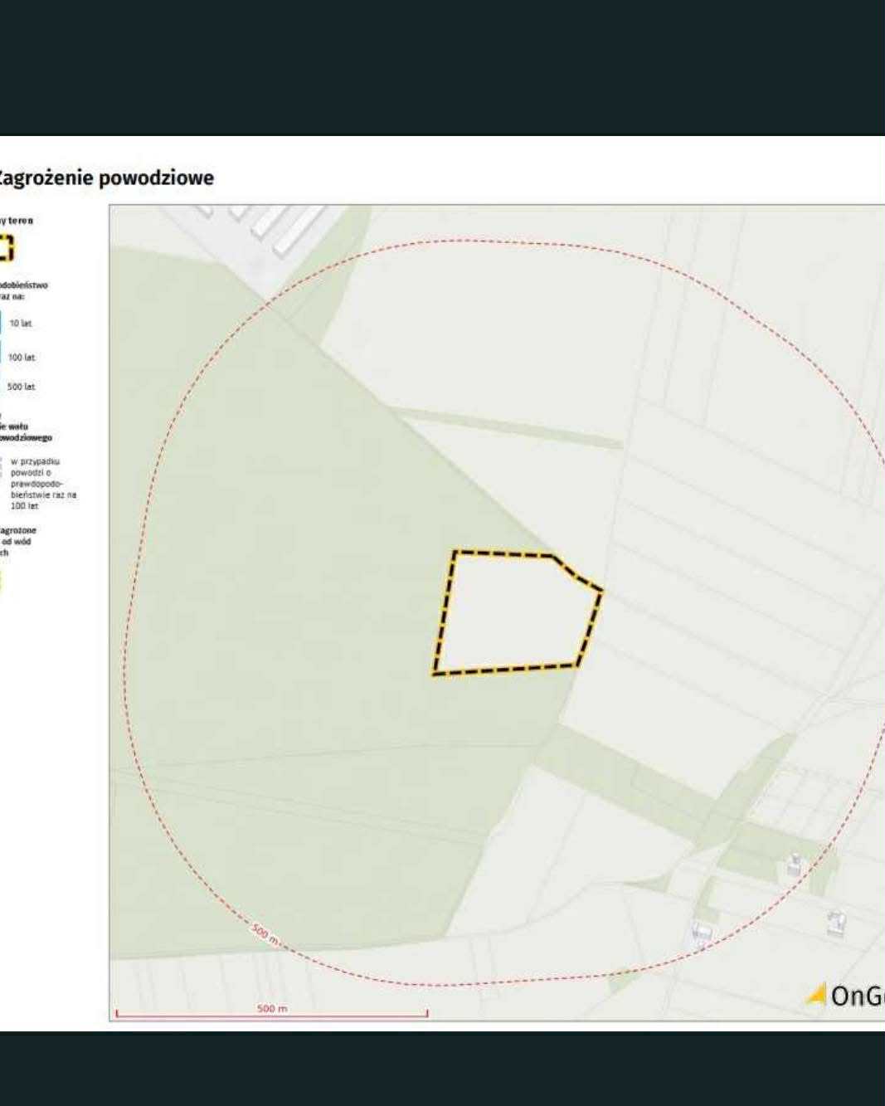Click the leftmost 3D building icon on map
Viewport: 885px width, 1106px height.
point(702,934)
